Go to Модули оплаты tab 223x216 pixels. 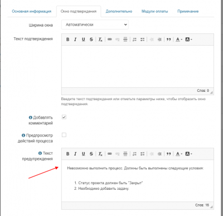[154, 11]
